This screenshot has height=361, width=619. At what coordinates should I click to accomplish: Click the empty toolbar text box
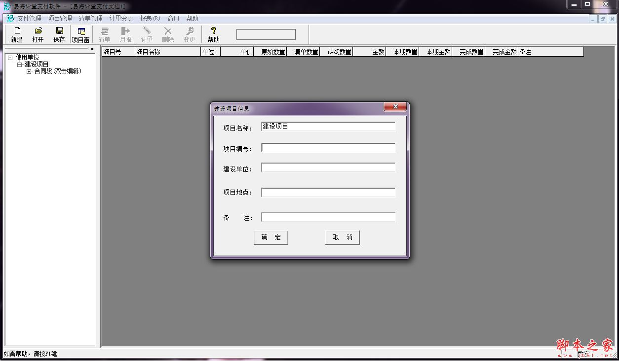click(266, 34)
